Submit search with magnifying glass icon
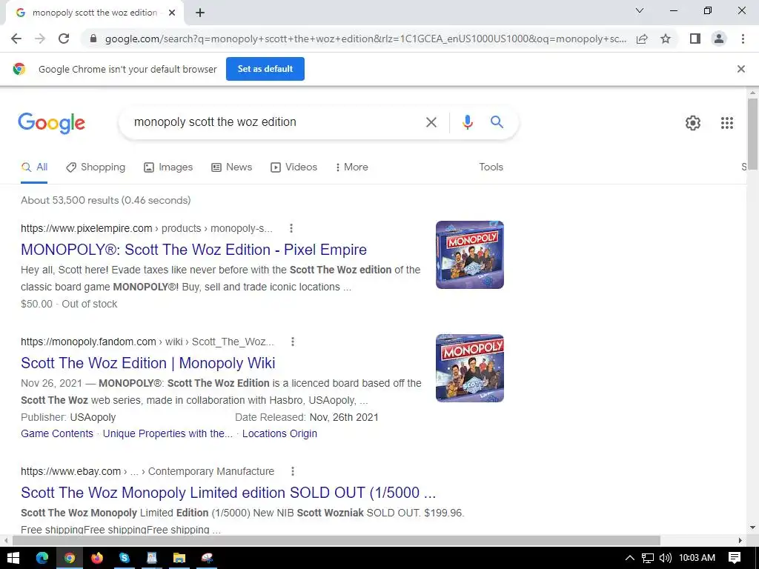Image resolution: width=759 pixels, height=569 pixels. pyautogui.click(x=497, y=122)
